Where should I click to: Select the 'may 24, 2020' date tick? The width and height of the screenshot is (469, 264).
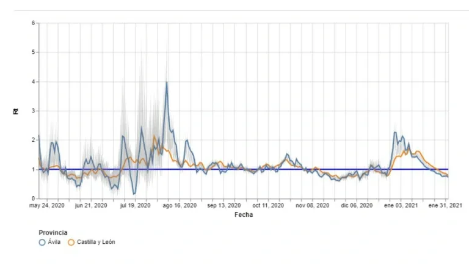48,206
